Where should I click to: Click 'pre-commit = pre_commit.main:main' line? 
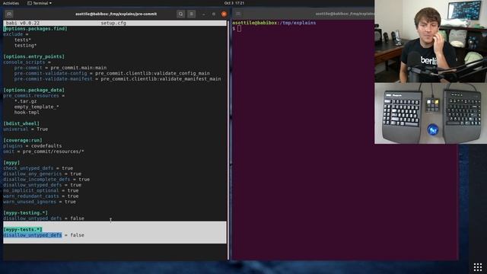[x=60, y=68]
